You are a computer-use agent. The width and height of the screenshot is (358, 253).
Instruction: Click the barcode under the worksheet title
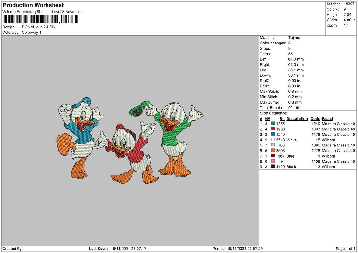pos(40,19)
